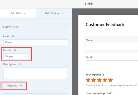Switch to the Field Options tab

click(54, 13)
